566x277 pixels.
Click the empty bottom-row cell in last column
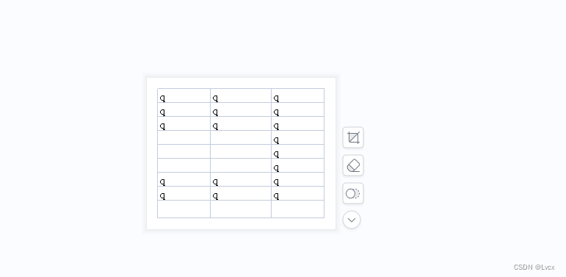298,209
